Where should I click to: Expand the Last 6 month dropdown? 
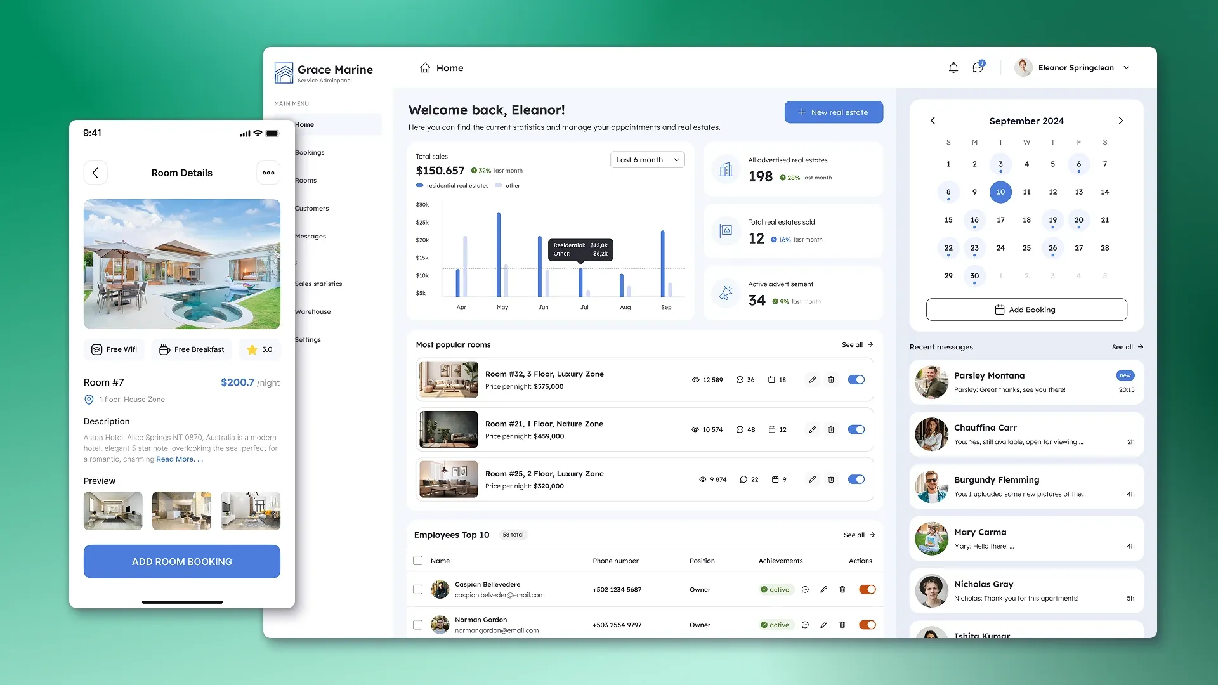(647, 160)
